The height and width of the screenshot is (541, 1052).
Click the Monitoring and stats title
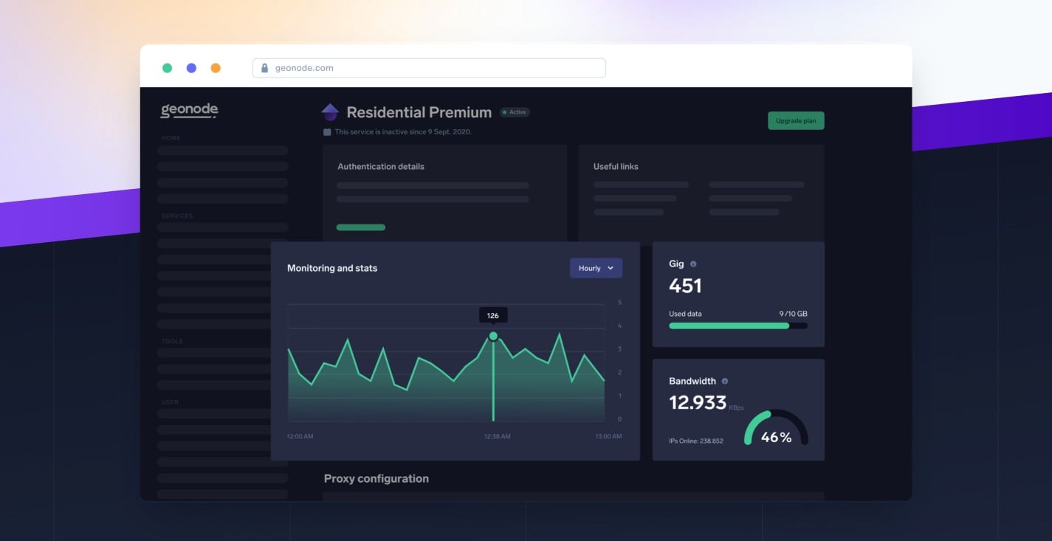click(x=332, y=268)
